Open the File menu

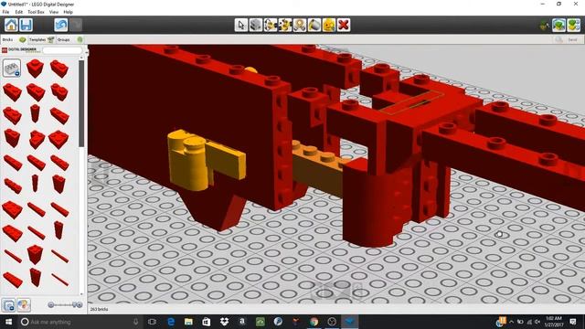(x=6, y=12)
